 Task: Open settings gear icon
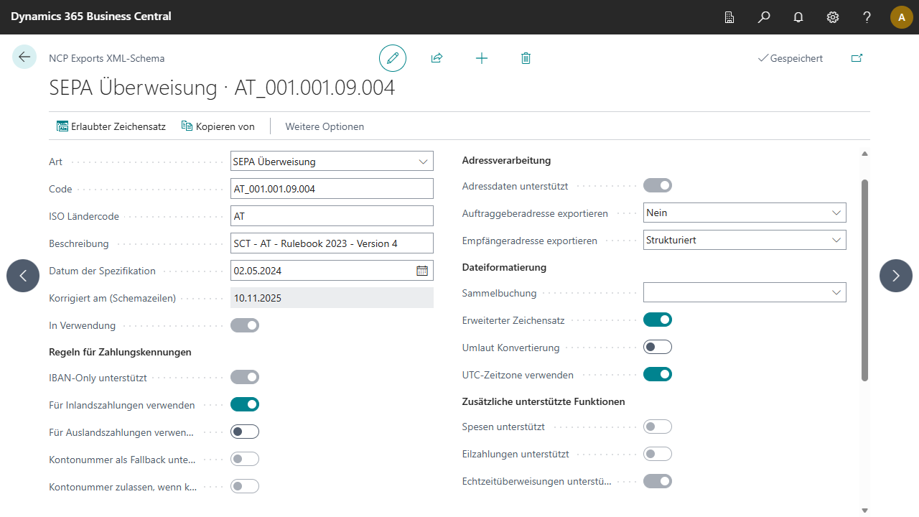coord(833,17)
